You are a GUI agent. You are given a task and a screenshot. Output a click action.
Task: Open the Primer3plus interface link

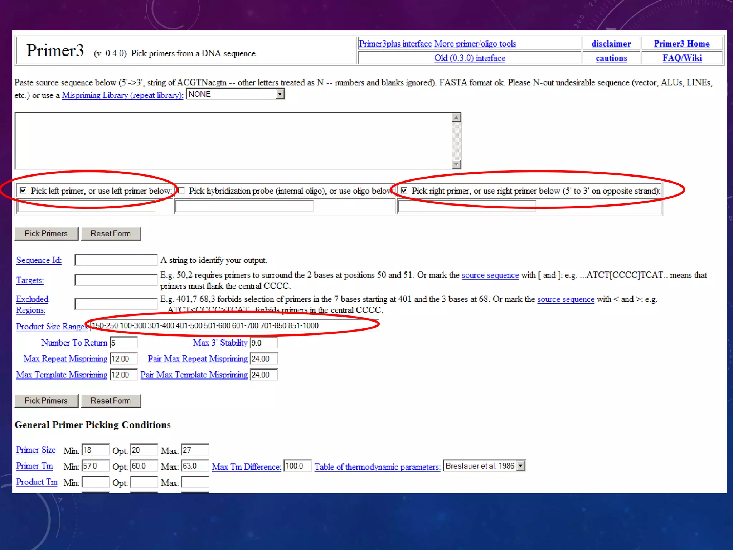(395, 44)
